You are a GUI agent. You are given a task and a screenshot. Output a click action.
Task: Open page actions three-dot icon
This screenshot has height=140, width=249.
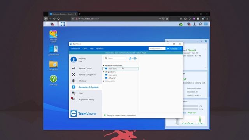point(160,19)
